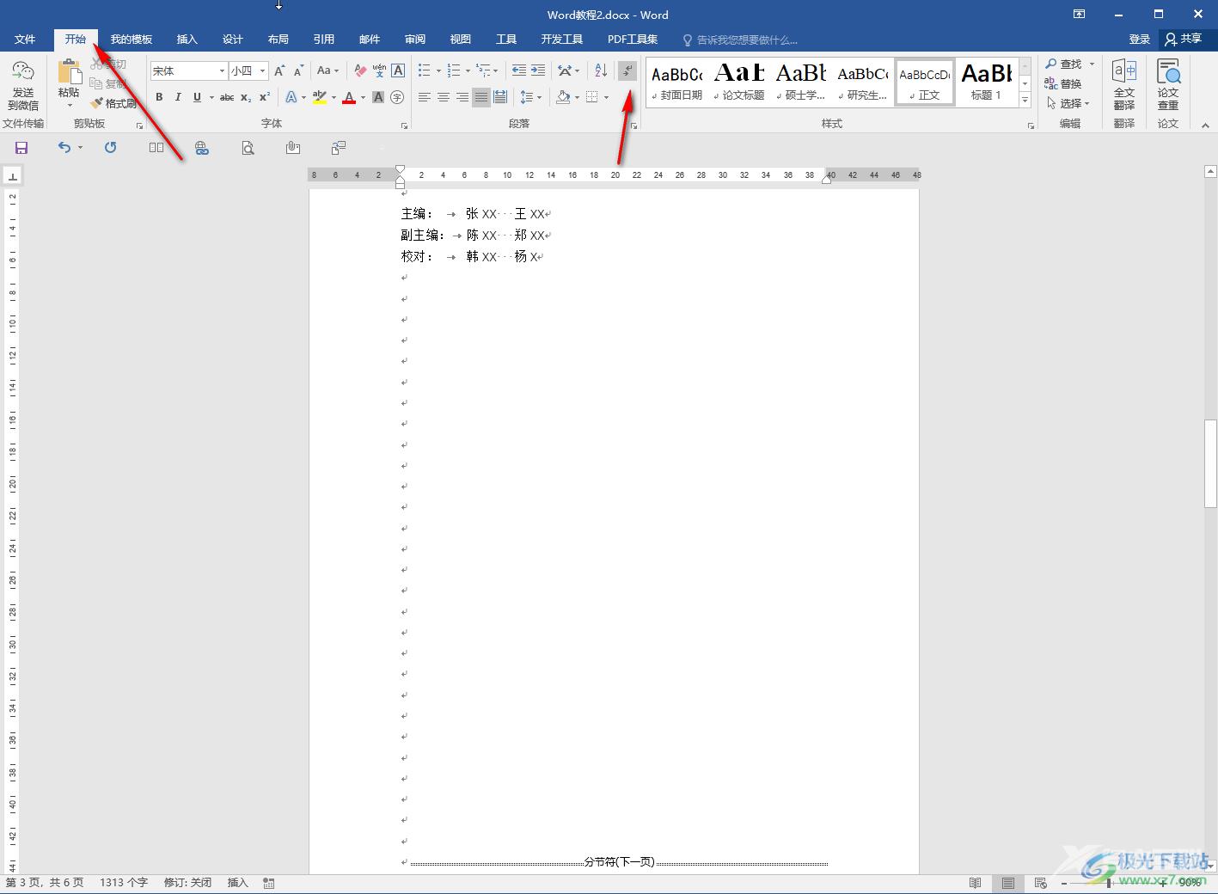Toggle Italic formatting

178,97
